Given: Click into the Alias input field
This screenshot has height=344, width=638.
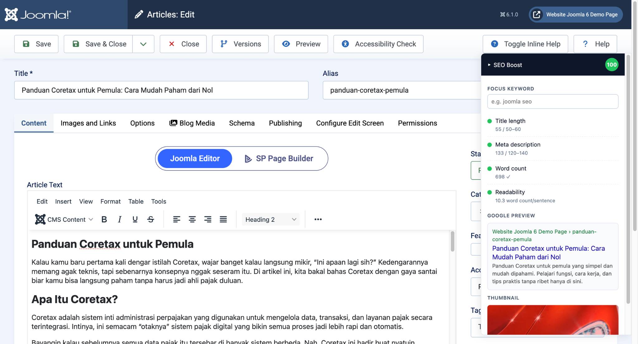Looking at the screenshot, I should tap(402, 90).
